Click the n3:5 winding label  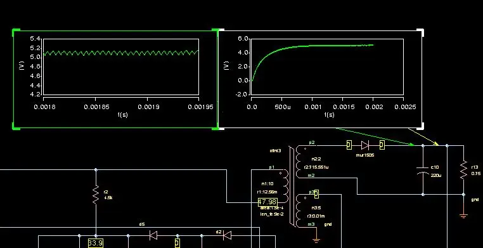tap(316, 208)
